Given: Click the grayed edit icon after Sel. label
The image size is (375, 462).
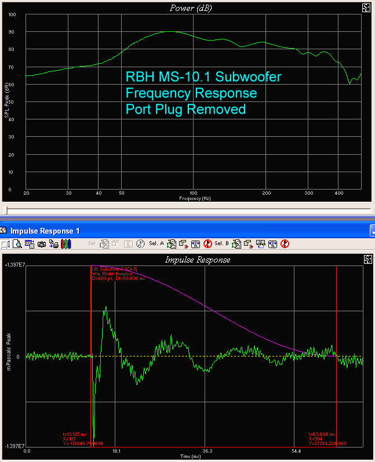Looking at the screenshot, I should 104,244.
